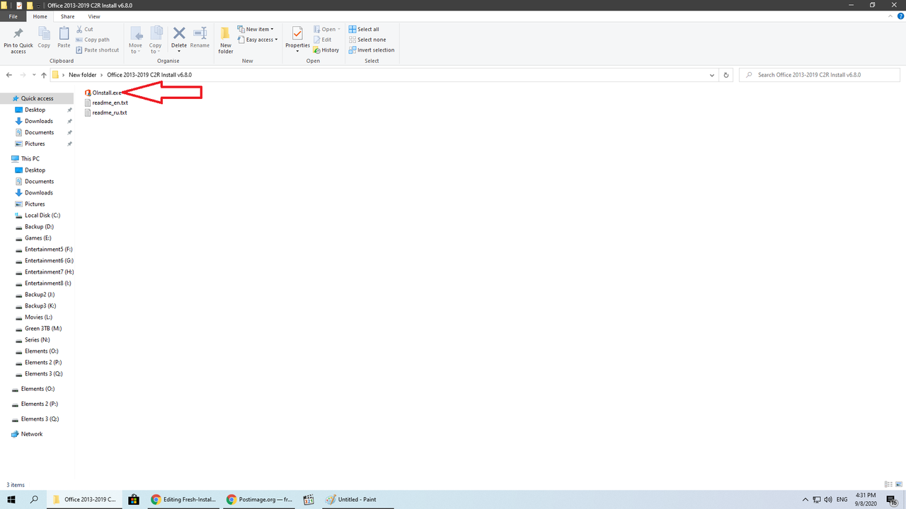Screen dimensions: 906x509
Task: Go back with the Back arrow
Action: coord(9,74)
